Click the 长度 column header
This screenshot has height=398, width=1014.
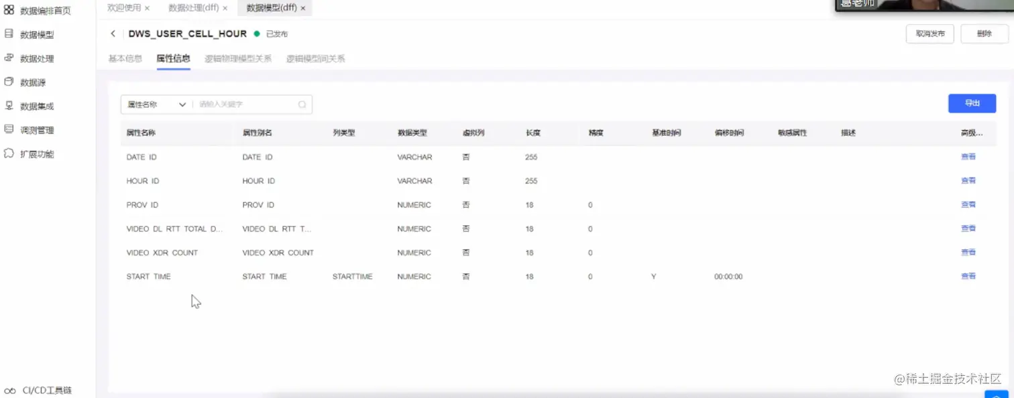533,133
